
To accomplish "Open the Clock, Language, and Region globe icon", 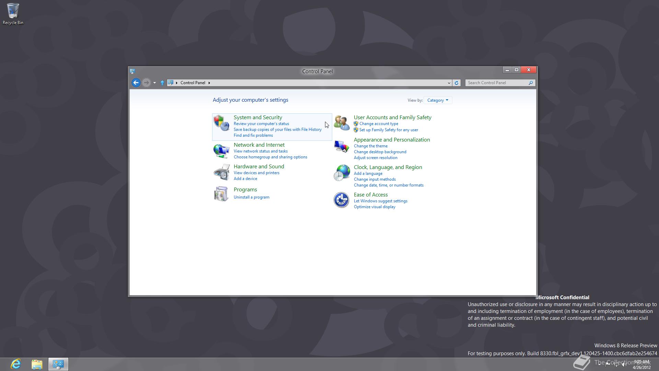I will (x=342, y=173).
